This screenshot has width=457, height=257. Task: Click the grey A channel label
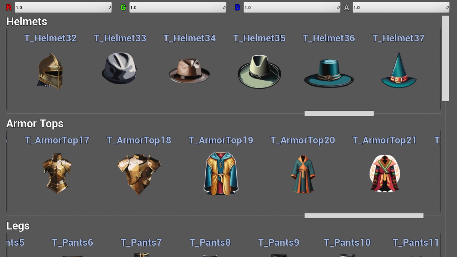coord(346,7)
